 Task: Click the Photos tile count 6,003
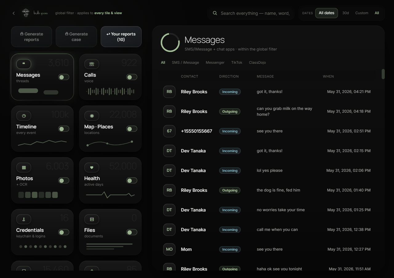pos(57,166)
